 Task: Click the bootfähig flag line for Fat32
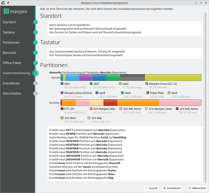[88, 137]
